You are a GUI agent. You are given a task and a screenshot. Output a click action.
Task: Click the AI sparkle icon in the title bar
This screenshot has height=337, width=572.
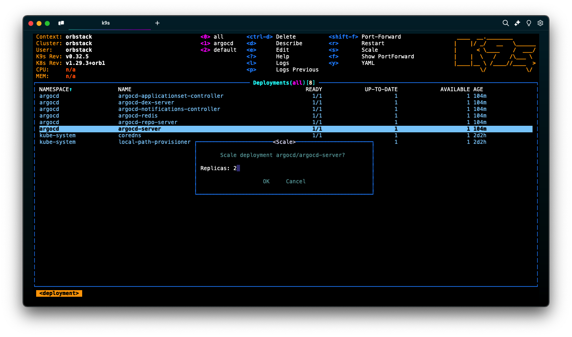click(517, 23)
